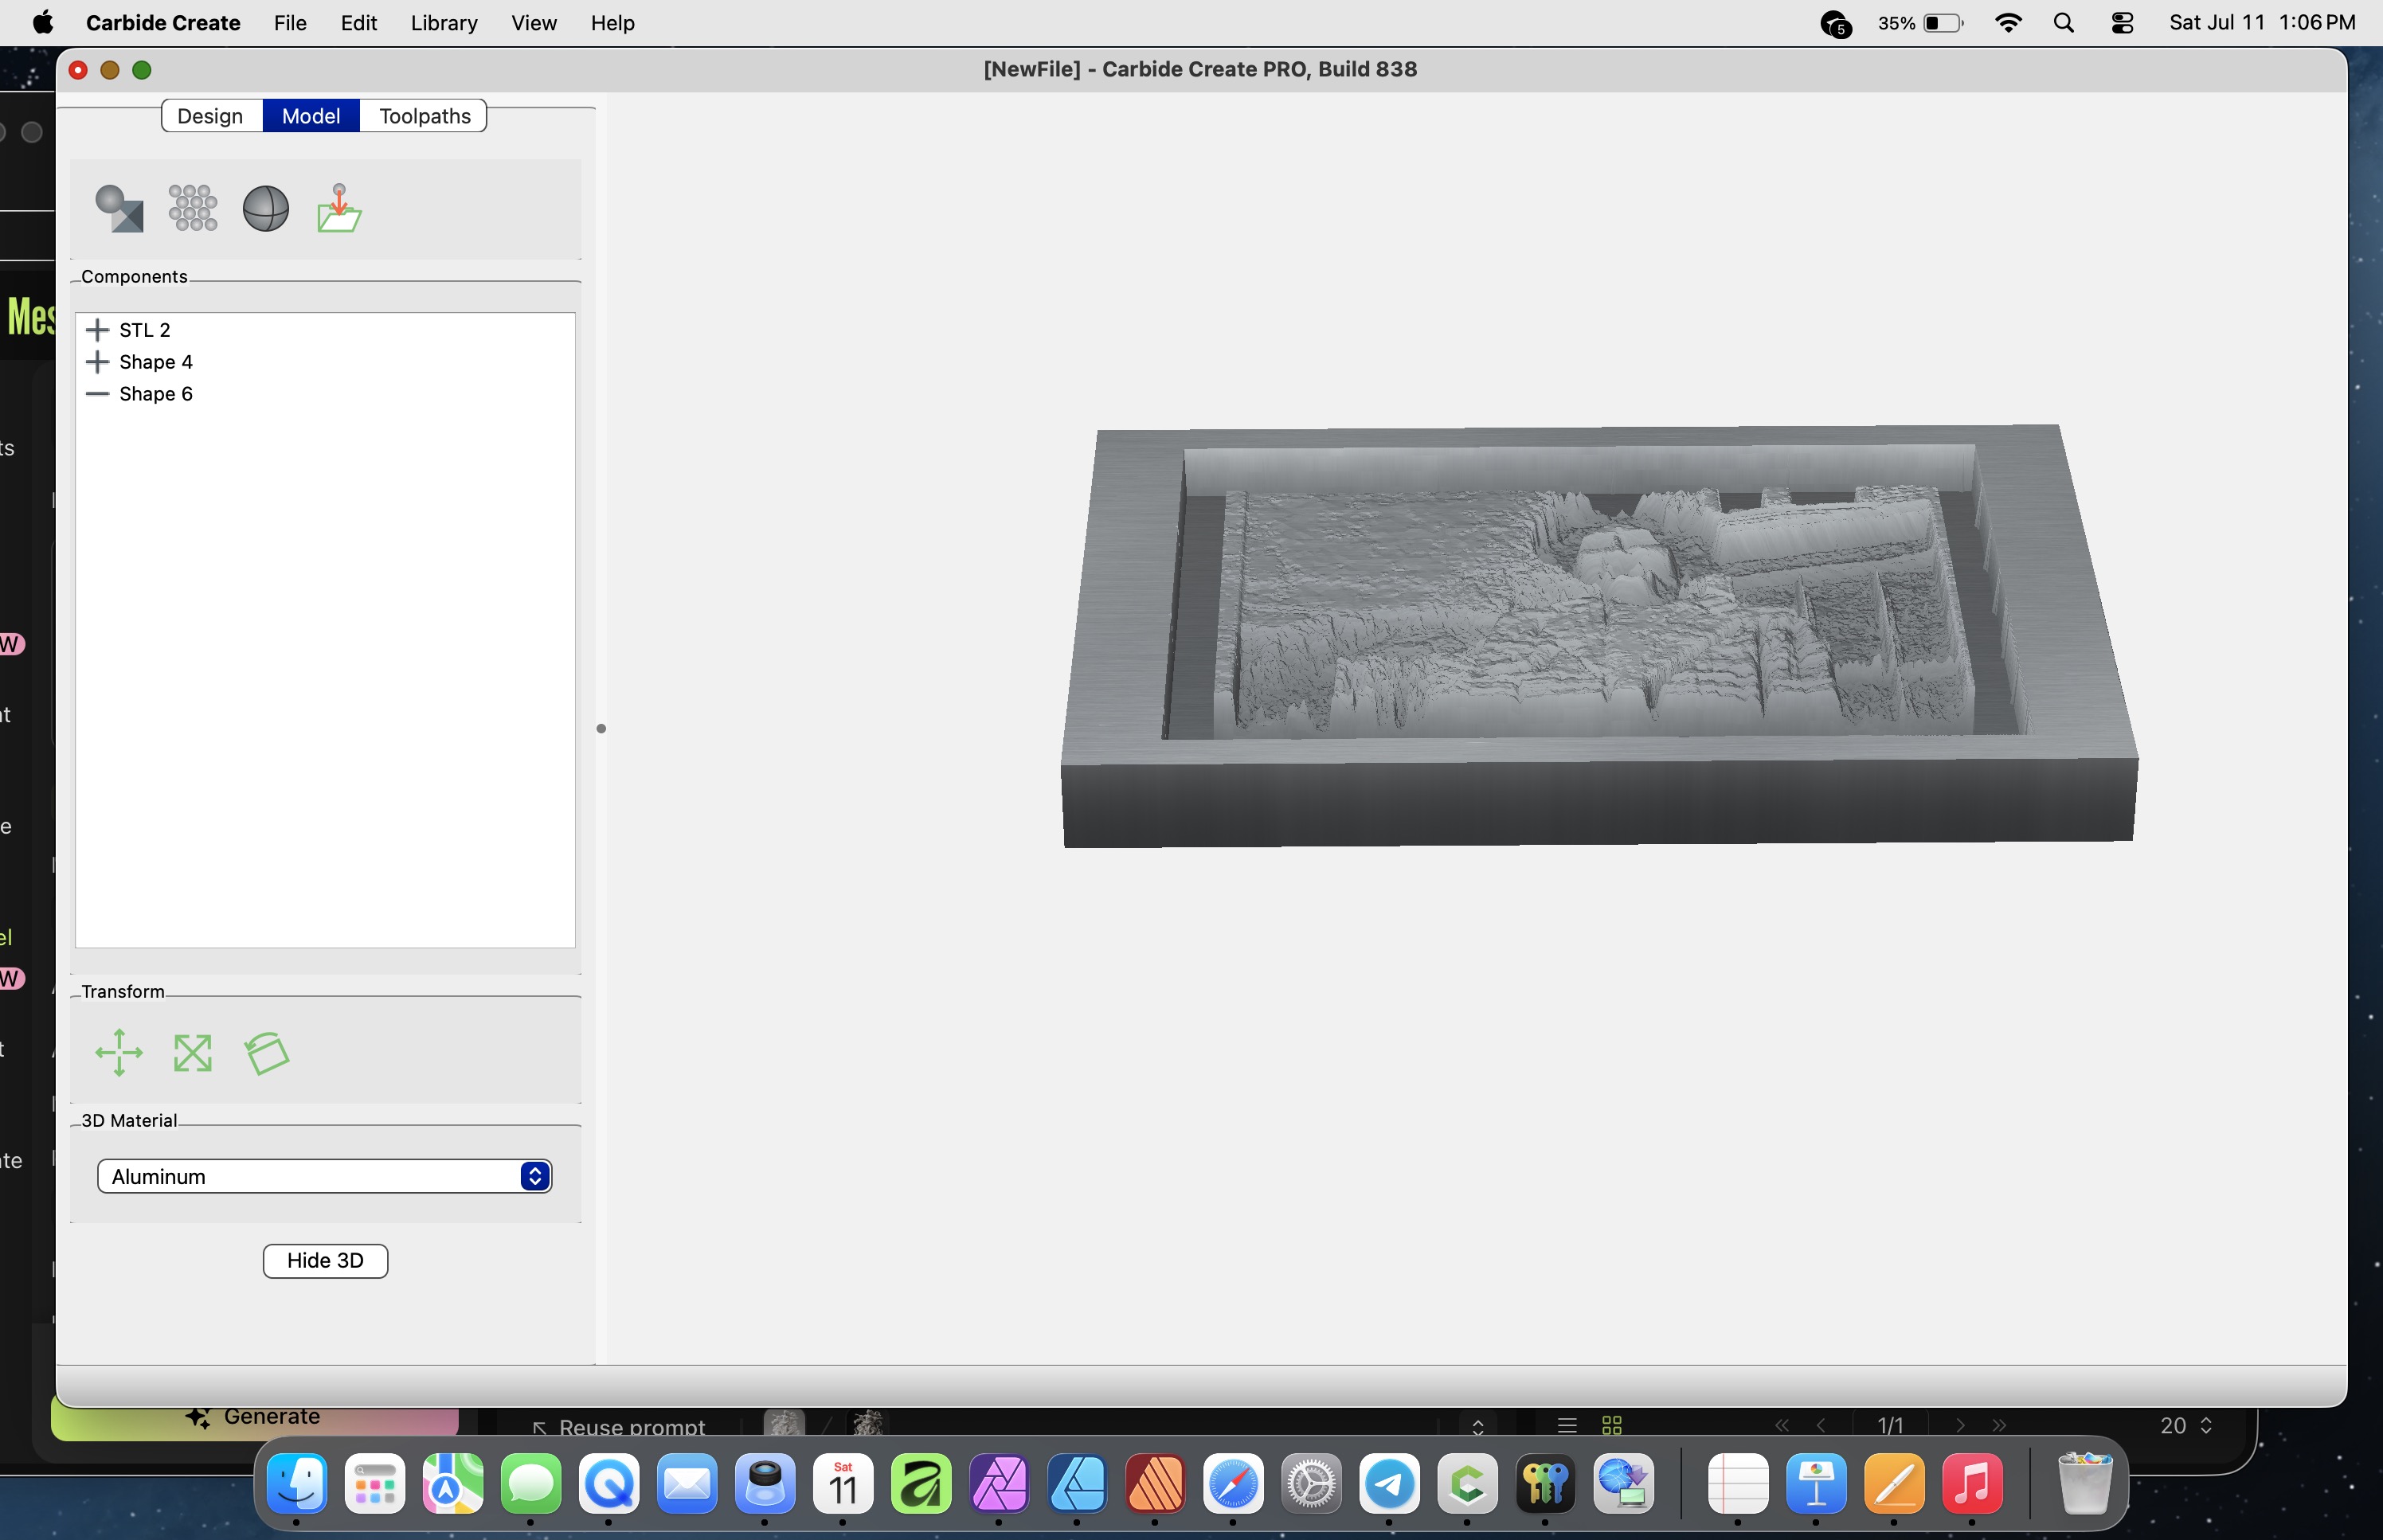Select the Move transform tool
This screenshot has height=1540, width=2383.
pos(119,1052)
